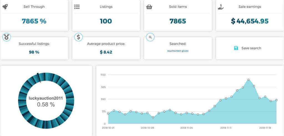Click the Searched magnifier icon
Viewport: 284px width, 136px height.
click(150, 37)
